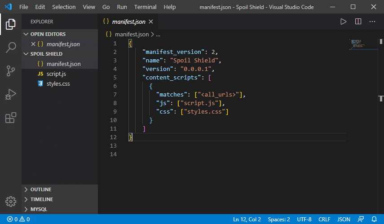Open the Manage gear settings menu

point(10,202)
